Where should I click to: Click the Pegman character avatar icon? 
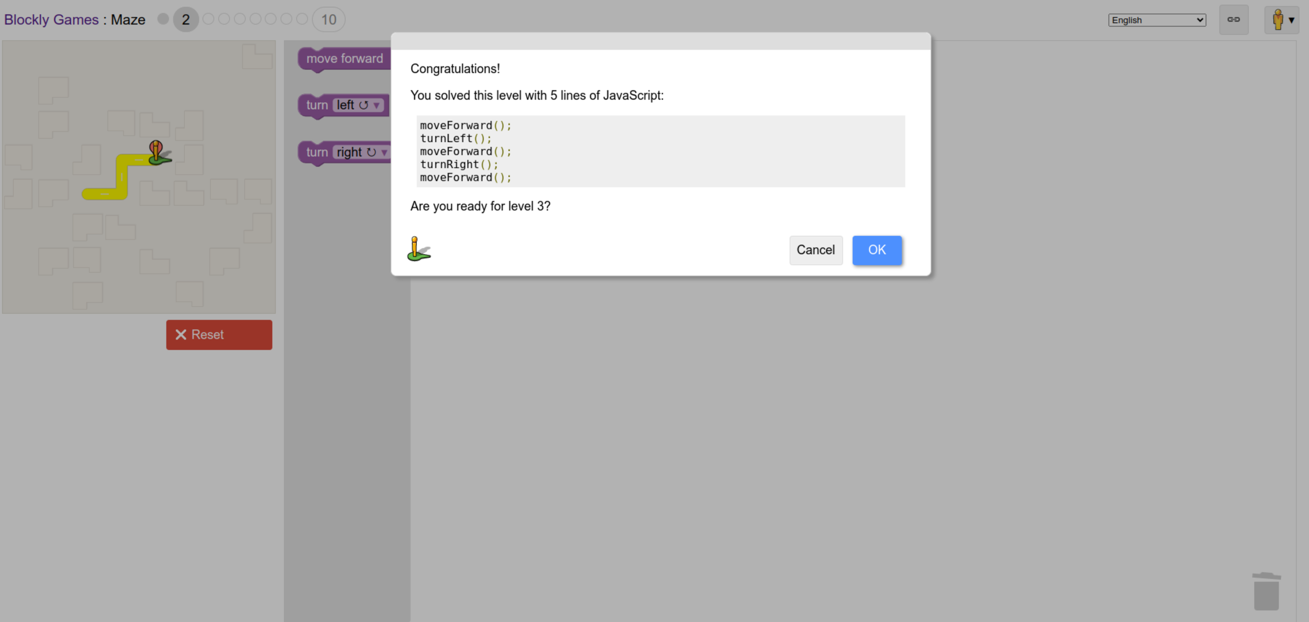click(x=1278, y=20)
